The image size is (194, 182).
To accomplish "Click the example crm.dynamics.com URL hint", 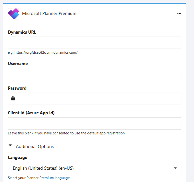I will tap(43, 52).
